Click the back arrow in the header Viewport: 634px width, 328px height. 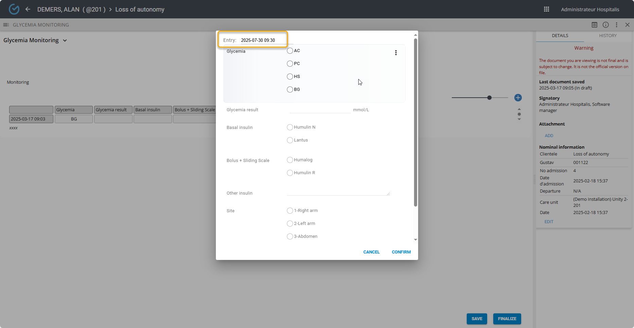(x=28, y=9)
